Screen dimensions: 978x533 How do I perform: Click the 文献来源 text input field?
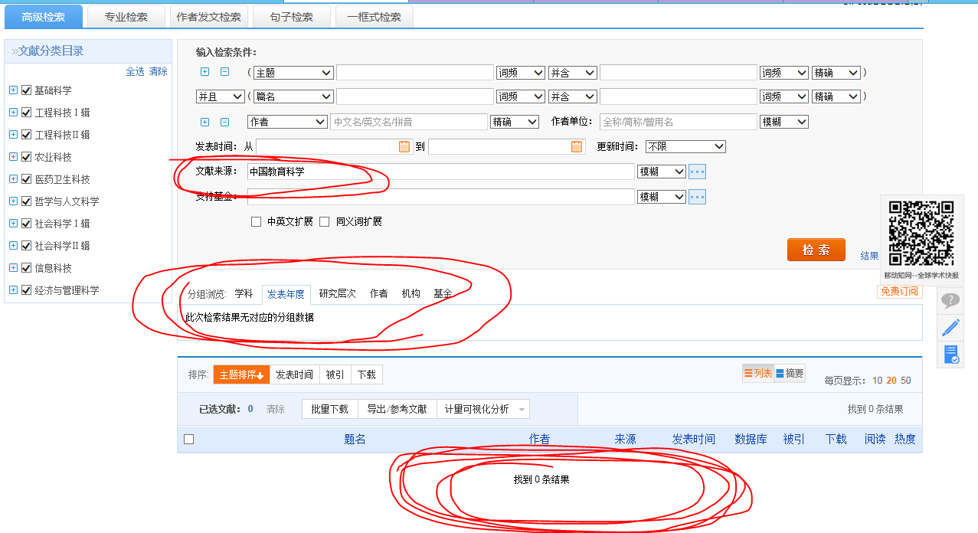[440, 172]
